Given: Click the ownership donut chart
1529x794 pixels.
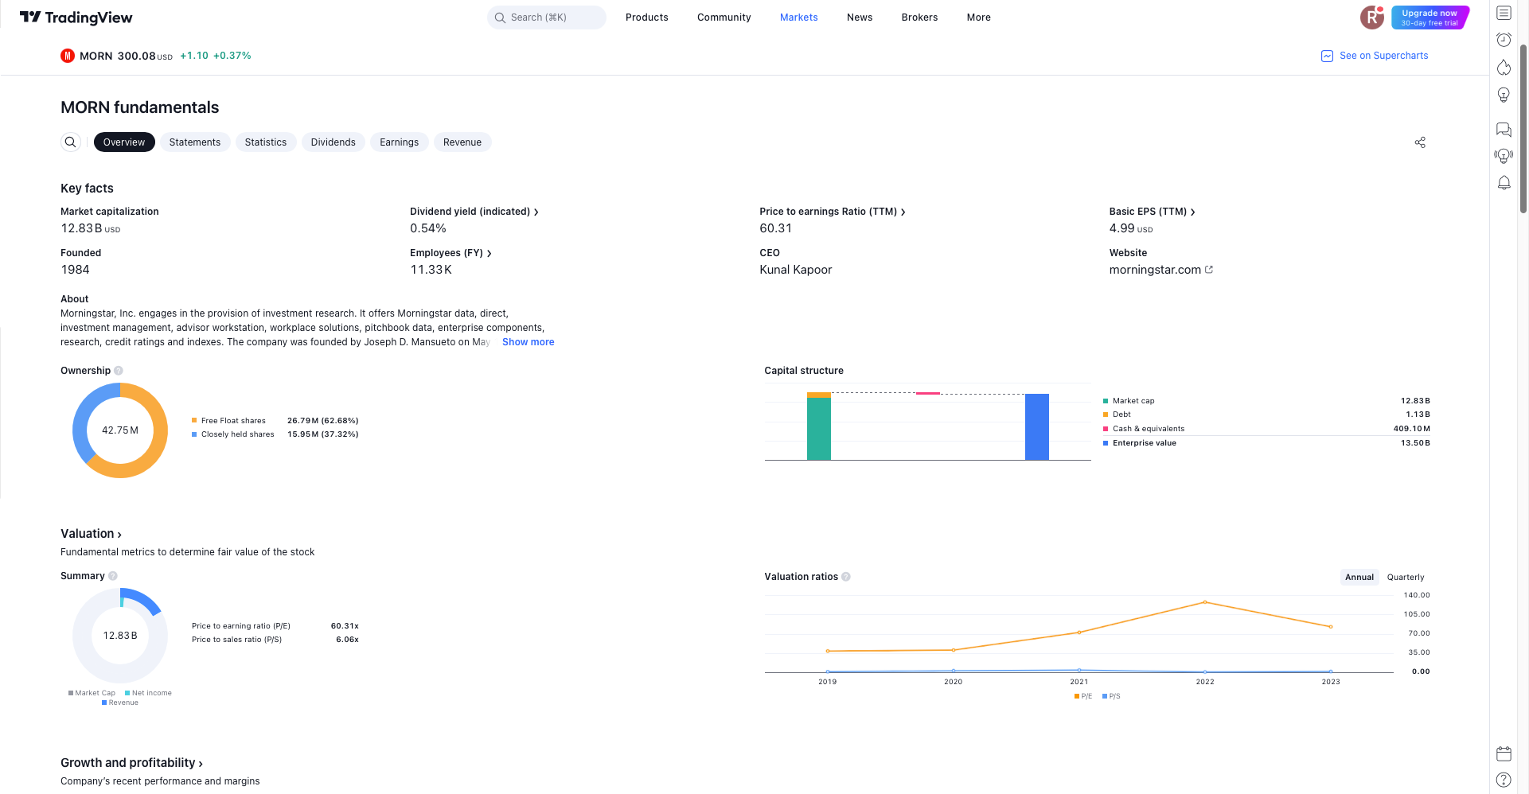Looking at the screenshot, I should [120, 430].
